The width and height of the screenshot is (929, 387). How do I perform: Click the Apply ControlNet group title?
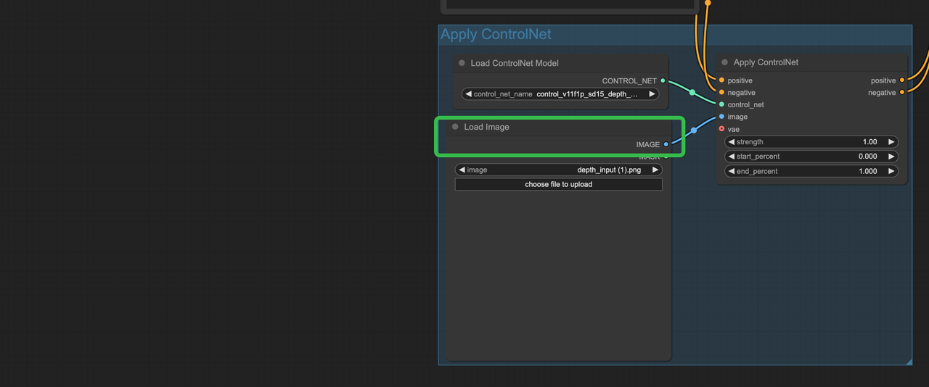496,35
